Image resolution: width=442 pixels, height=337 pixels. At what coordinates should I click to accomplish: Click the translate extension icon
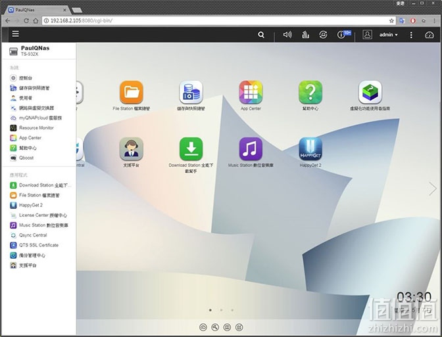point(403,20)
